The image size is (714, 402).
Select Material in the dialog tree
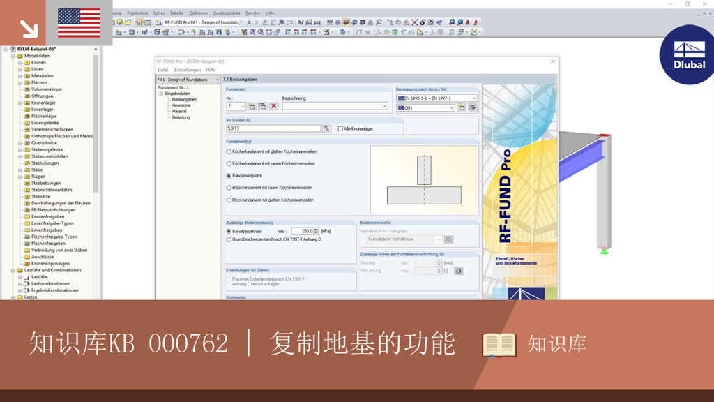(x=179, y=111)
